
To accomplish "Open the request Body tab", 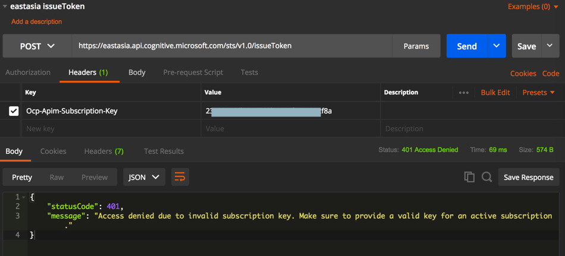I will click(x=137, y=72).
